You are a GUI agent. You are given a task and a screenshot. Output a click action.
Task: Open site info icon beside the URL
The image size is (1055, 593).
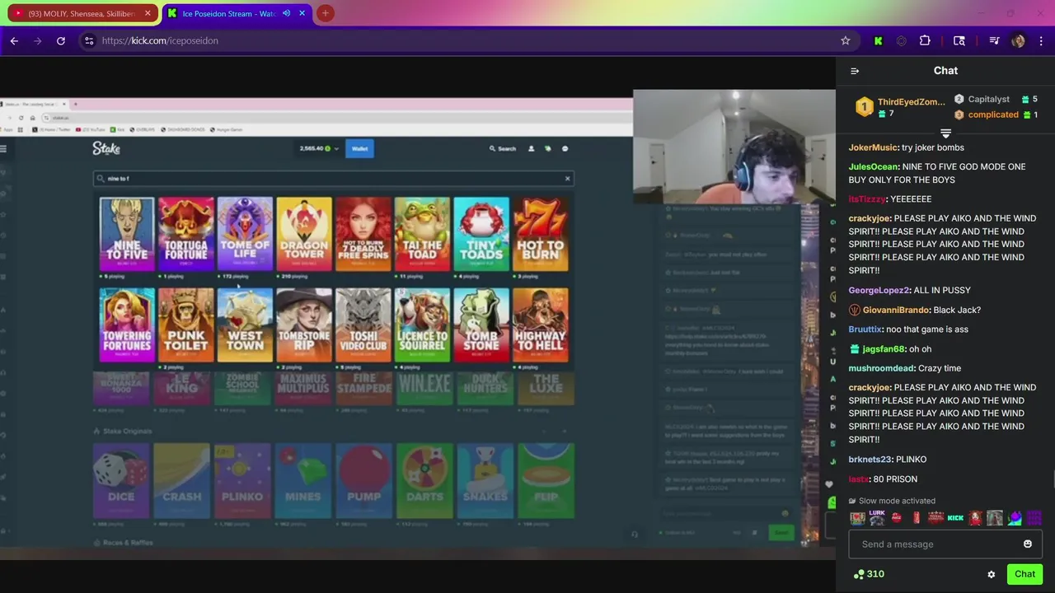coord(89,40)
